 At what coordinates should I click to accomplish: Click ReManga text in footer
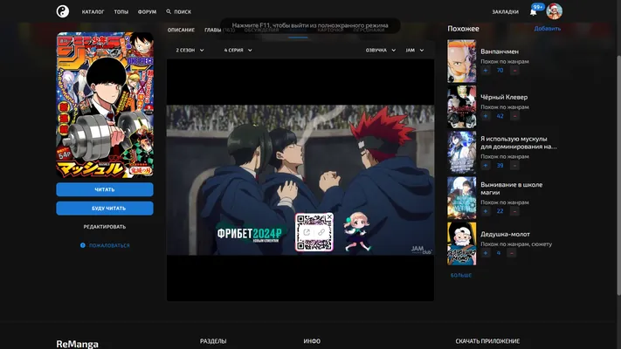[x=77, y=344]
